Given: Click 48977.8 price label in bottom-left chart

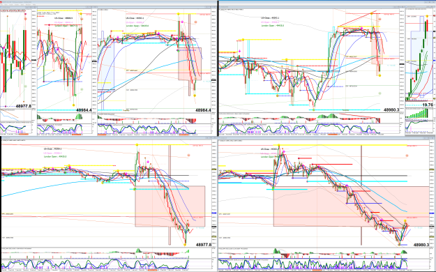Looking at the screenshot, I should pos(204,245).
